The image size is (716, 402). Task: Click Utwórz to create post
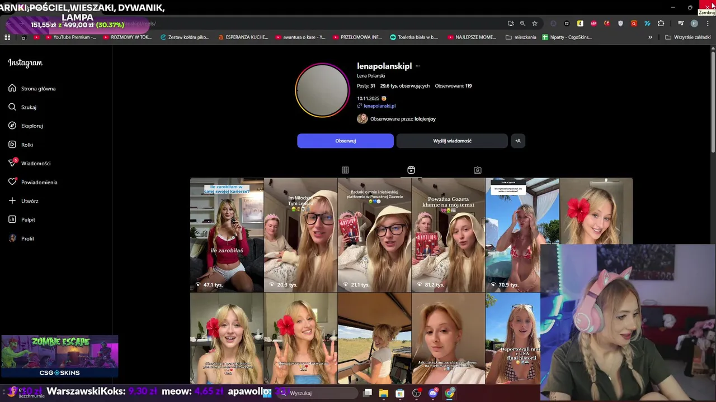pyautogui.click(x=23, y=201)
